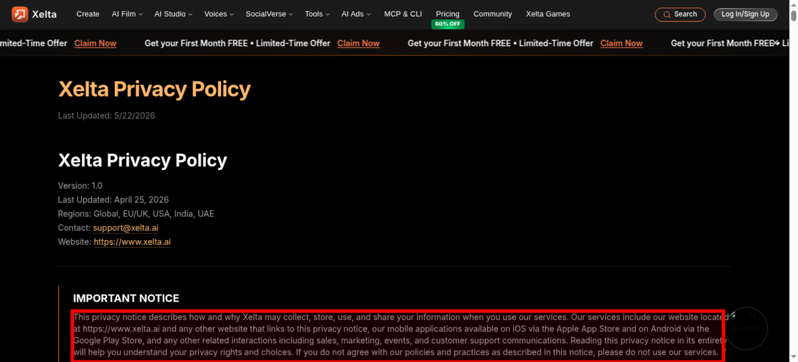
Task: Click the orange Xelta Privacy Policy title
Action: (x=154, y=89)
